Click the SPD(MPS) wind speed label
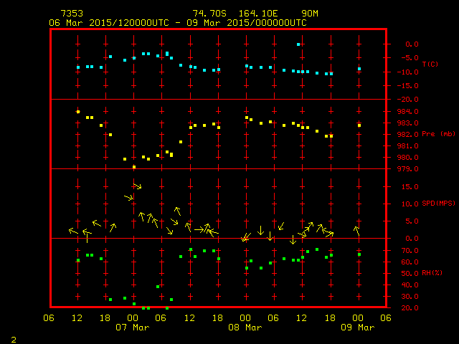Viewport: 459px width, 344px height. coord(439,204)
